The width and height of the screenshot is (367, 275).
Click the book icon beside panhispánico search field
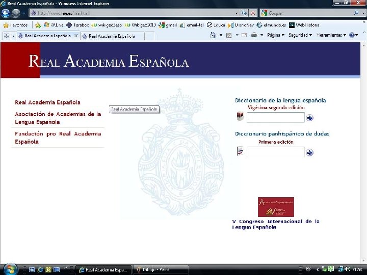point(240,151)
